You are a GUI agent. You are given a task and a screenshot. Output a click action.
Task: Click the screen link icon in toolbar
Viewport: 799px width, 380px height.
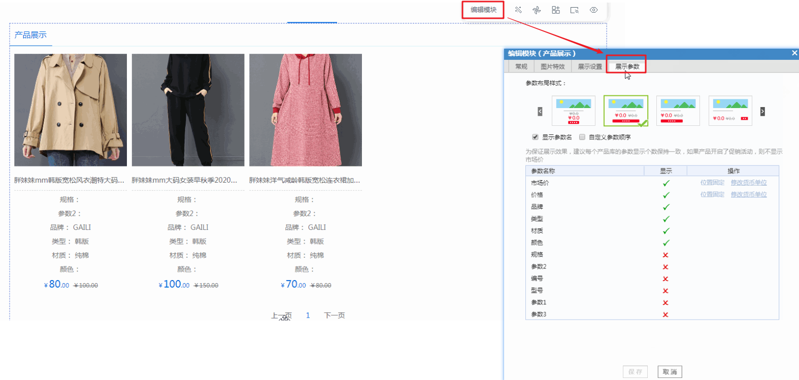(x=575, y=10)
